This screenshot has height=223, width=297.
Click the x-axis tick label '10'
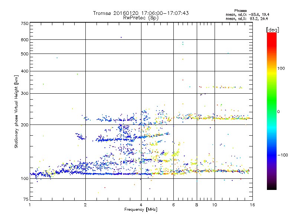tap(215, 205)
